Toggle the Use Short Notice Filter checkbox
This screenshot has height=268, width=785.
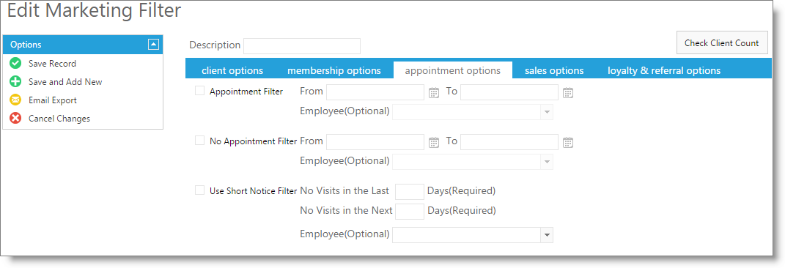pos(200,190)
